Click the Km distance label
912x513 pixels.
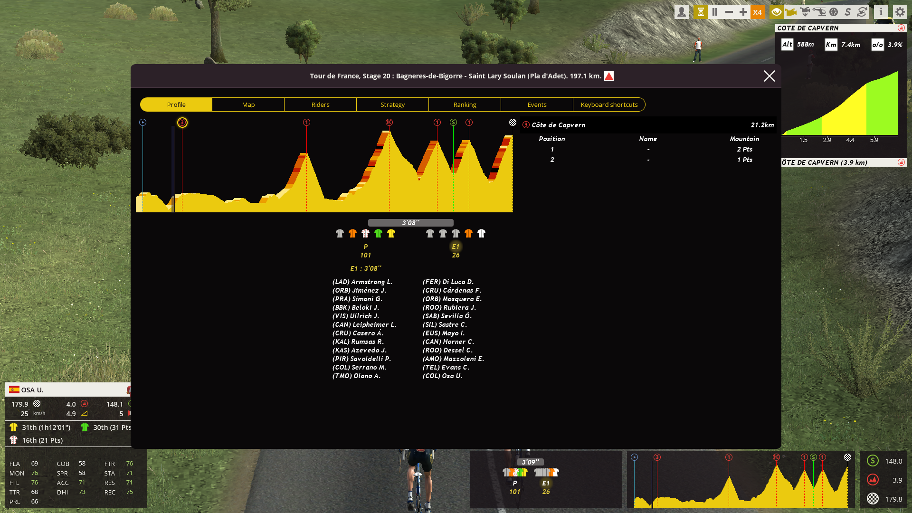[x=831, y=45]
